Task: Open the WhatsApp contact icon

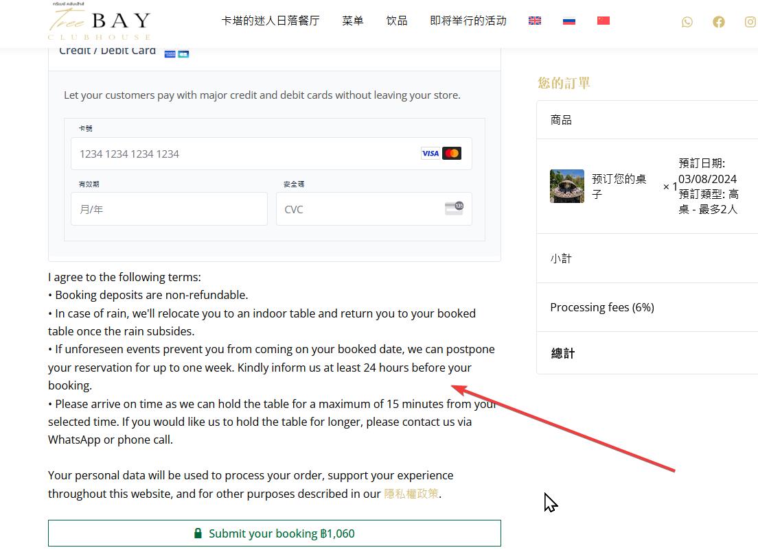Action: pyautogui.click(x=687, y=22)
